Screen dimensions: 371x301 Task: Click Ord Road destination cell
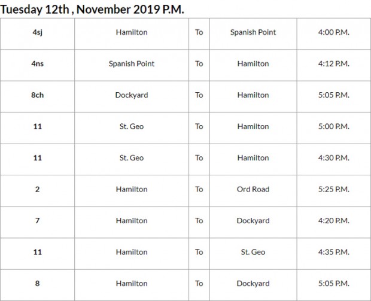click(x=253, y=189)
